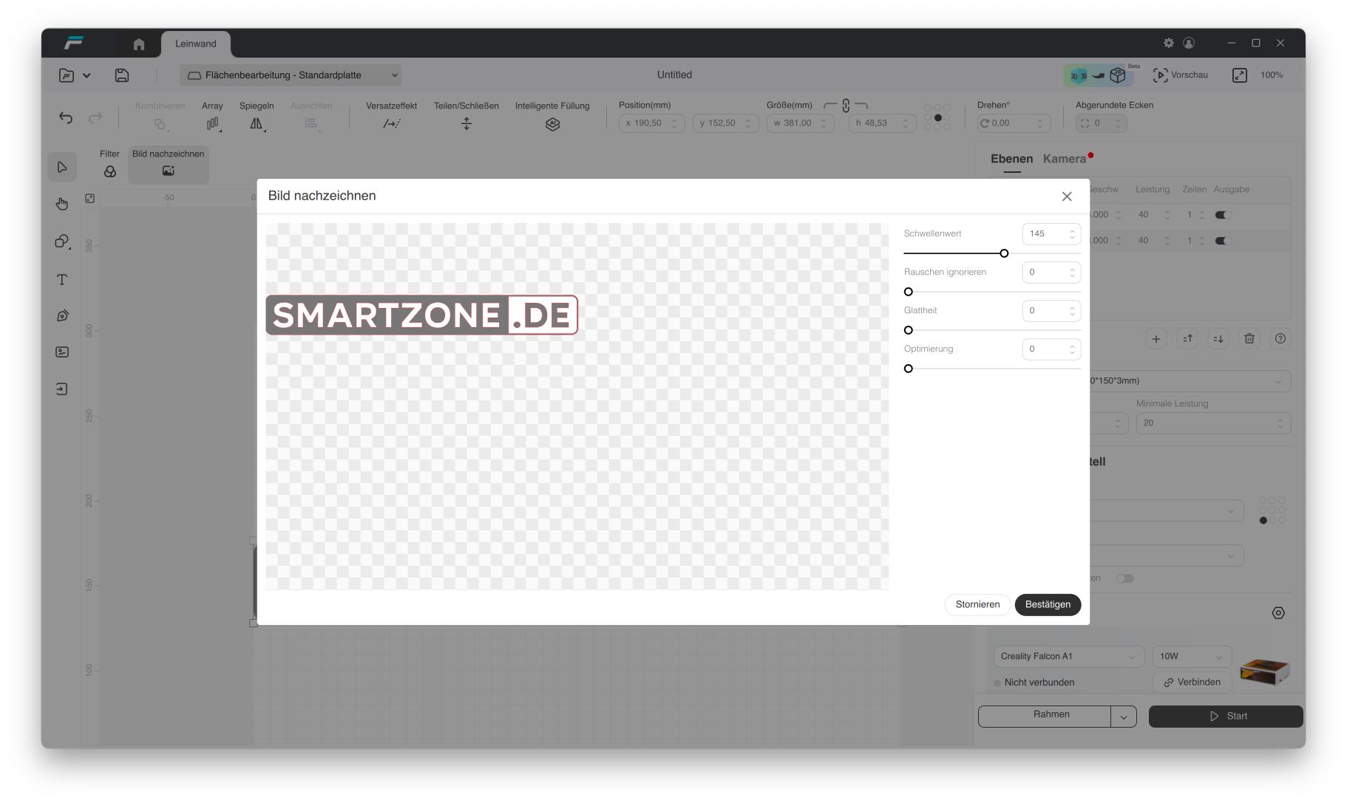Click the move layer up icon
Screen dimensions: 1347x803
(1187, 338)
